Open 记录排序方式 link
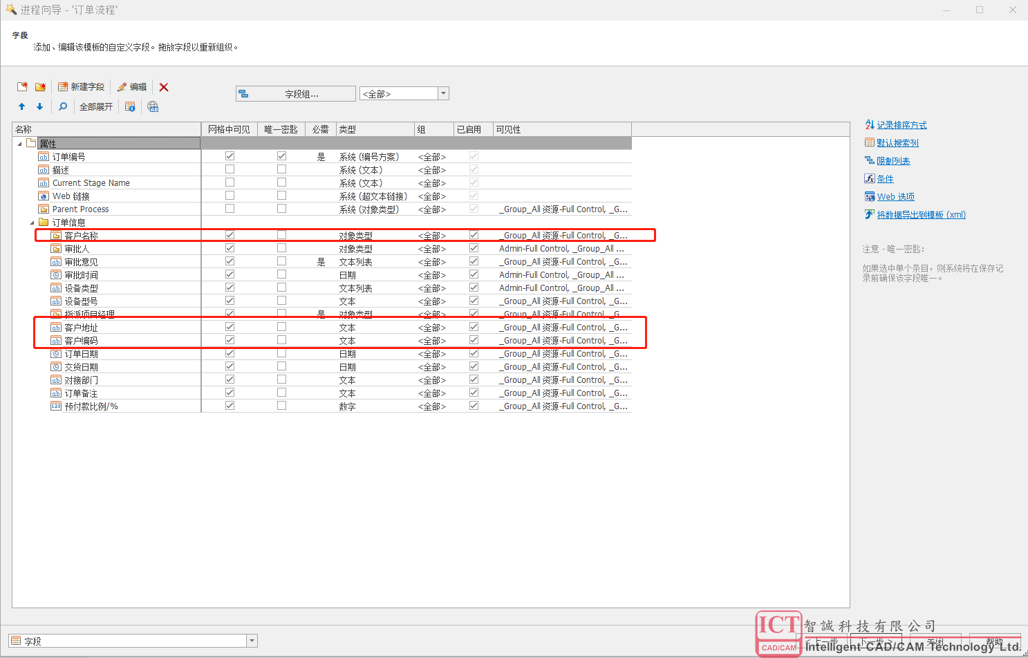 click(901, 125)
